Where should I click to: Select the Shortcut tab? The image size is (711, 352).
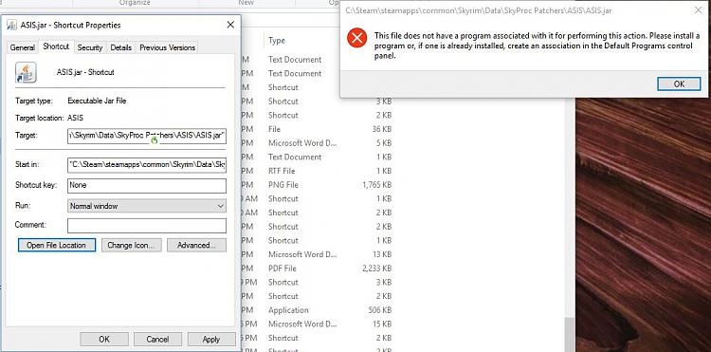pyautogui.click(x=56, y=46)
